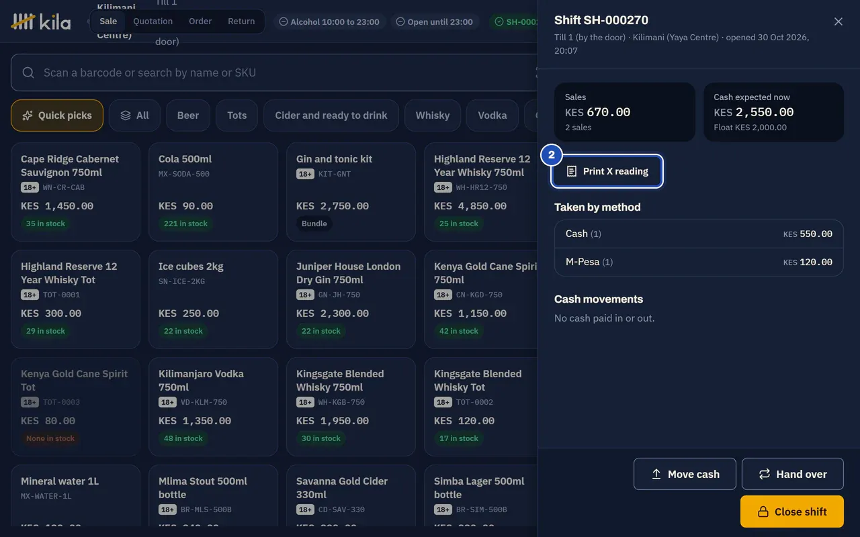Image resolution: width=860 pixels, height=537 pixels.
Task: Click the receipt icon on Print X reading
Action: point(572,171)
